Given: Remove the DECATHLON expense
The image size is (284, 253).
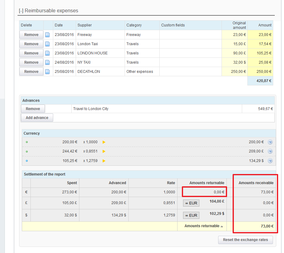Looking at the screenshot, I should [31, 72].
